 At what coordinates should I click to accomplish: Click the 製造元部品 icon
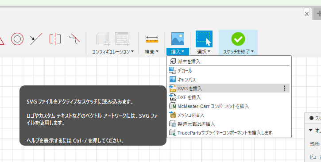[x=173, y=124]
